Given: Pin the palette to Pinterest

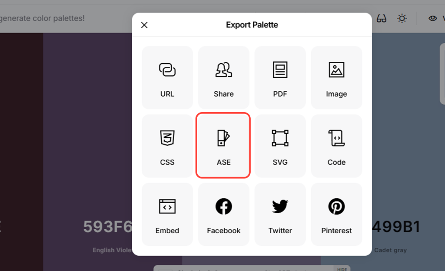Looking at the screenshot, I should [x=336, y=214].
